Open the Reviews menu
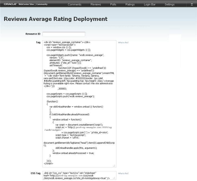The image size is (197, 181). (x=96, y=4)
